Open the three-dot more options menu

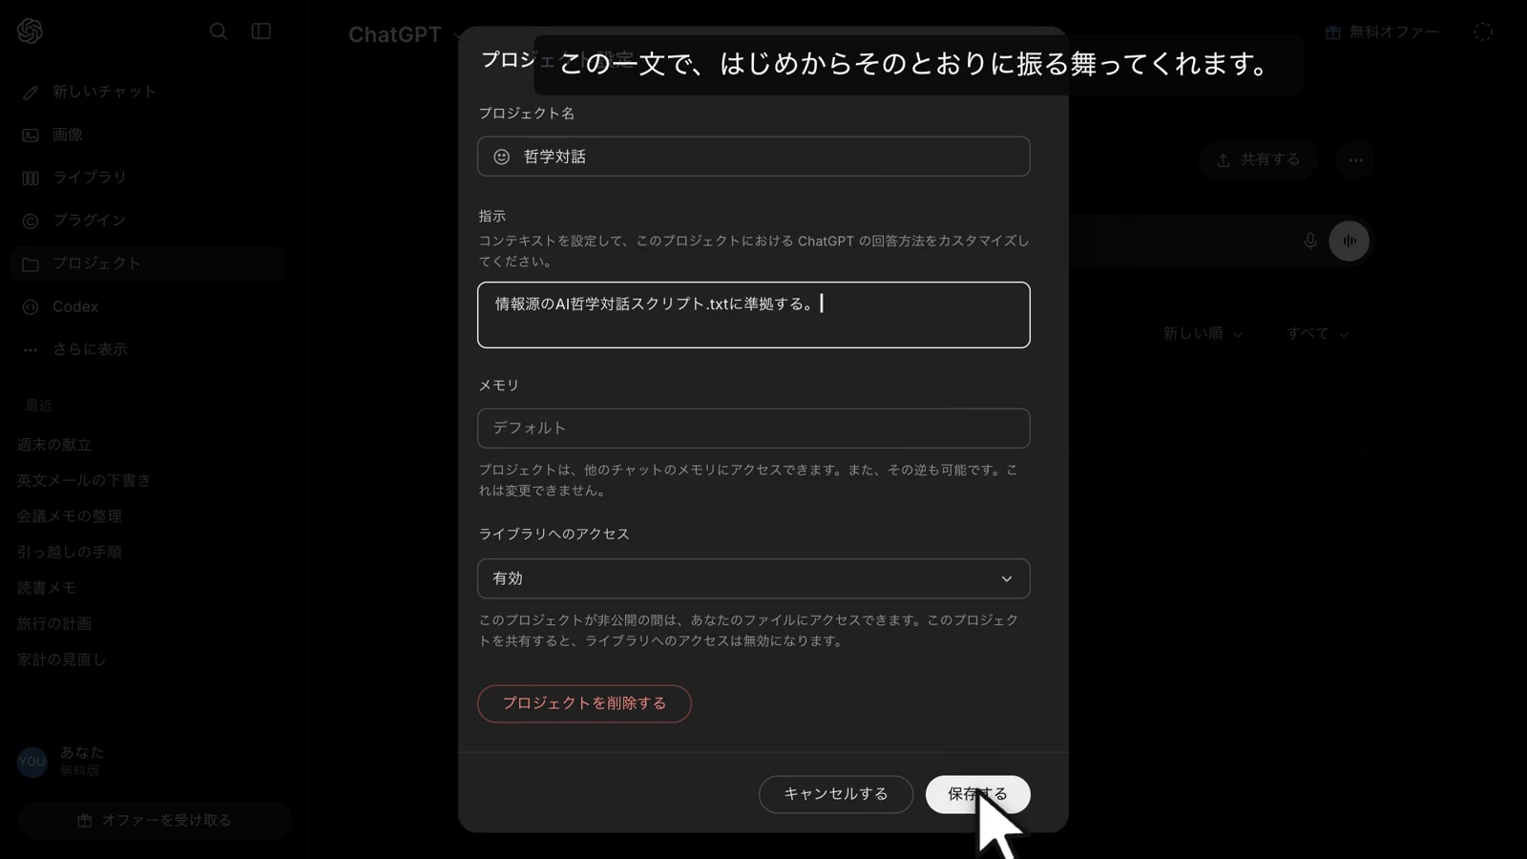pyautogui.click(x=1355, y=159)
